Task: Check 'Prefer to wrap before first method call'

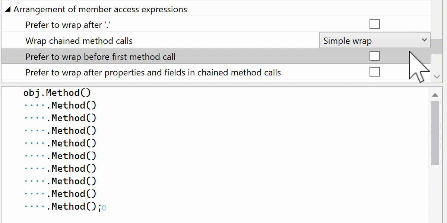Action: click(374, 56)
